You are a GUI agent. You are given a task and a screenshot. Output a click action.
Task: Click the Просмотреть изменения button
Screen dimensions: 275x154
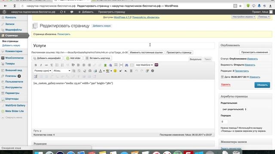254,52
